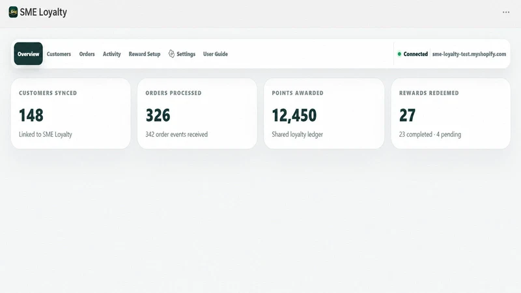The height and width of the screenshot is (293, 521).
Task: Click the 23 completed · 4 pending caption
Action: 430,134
